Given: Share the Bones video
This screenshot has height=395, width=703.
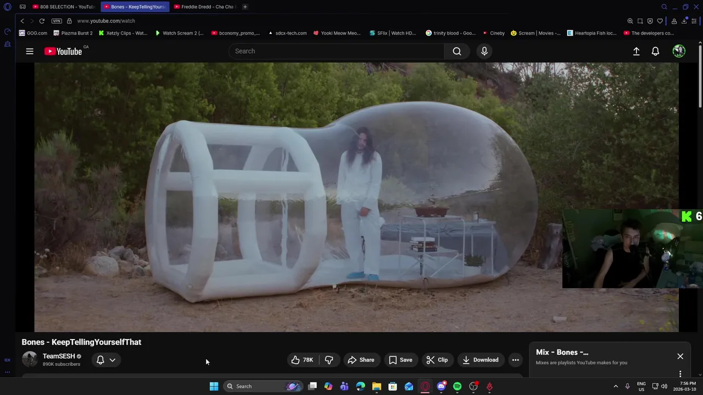Looking at the screenshot, I should (x=361, y=360).
